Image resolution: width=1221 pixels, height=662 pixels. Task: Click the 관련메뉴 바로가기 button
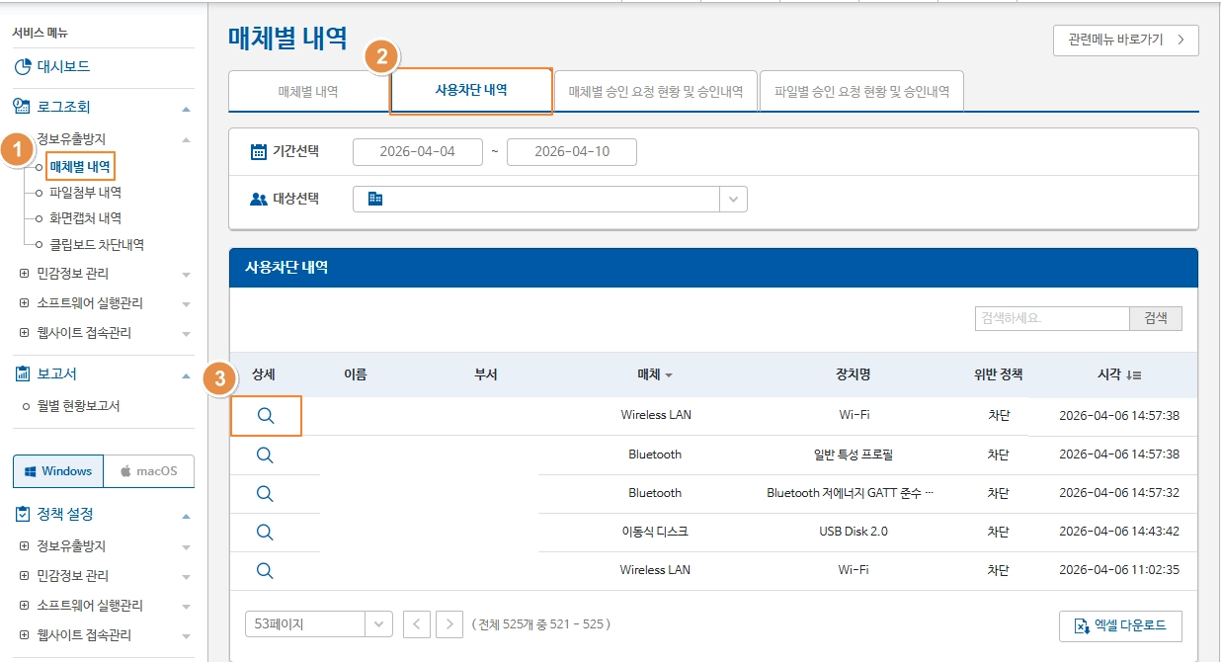tap(1125, 41)
